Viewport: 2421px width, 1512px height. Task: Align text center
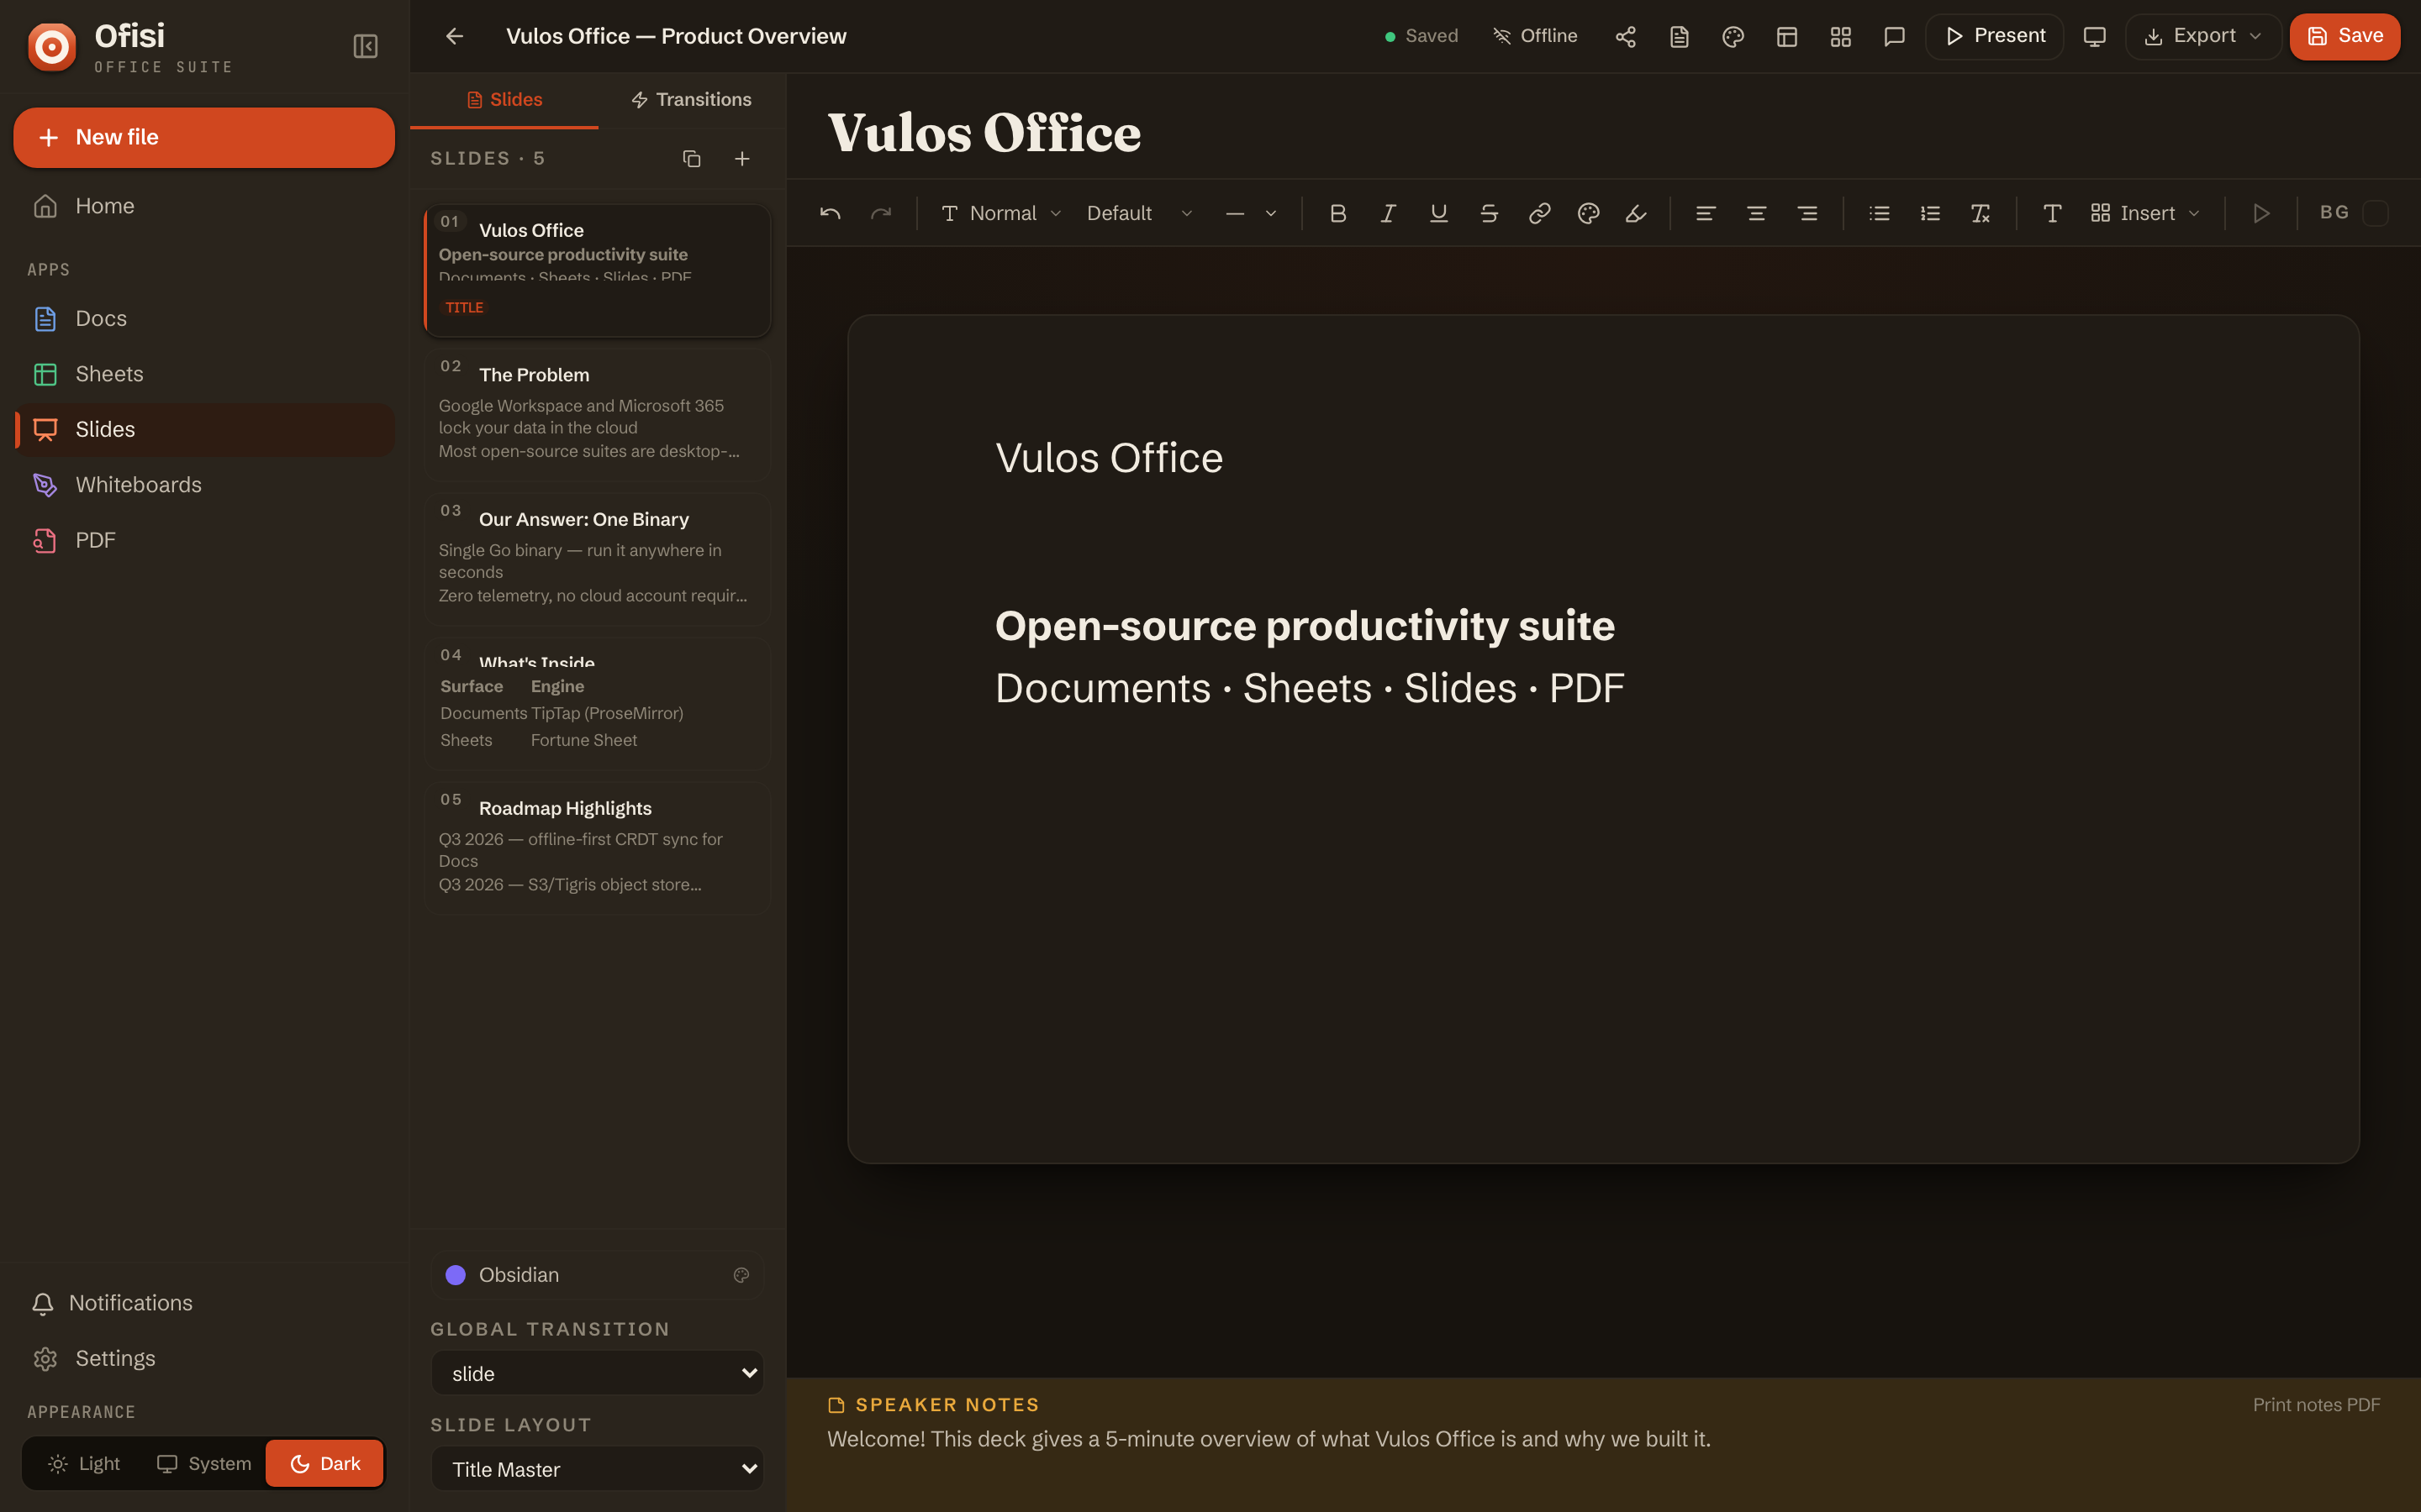point(1757,213)
